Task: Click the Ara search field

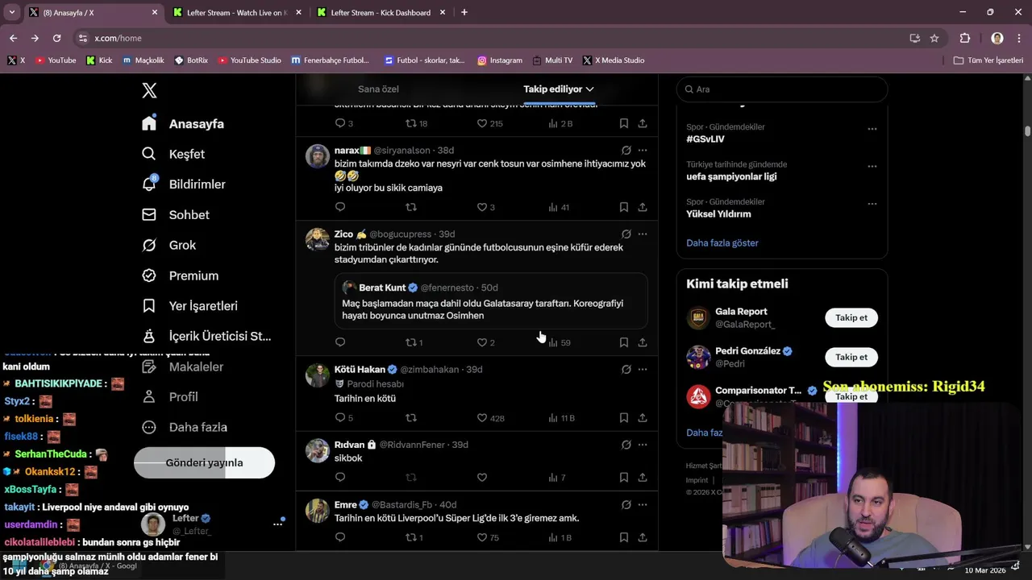Action: [x=782, y=89]
